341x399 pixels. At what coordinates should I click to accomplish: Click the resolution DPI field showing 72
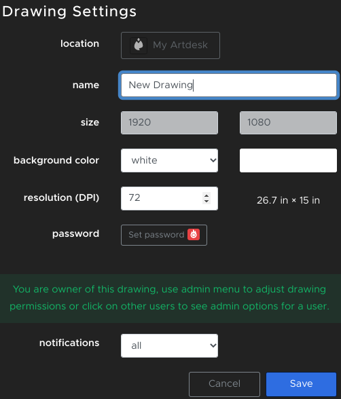coord(169,198)
